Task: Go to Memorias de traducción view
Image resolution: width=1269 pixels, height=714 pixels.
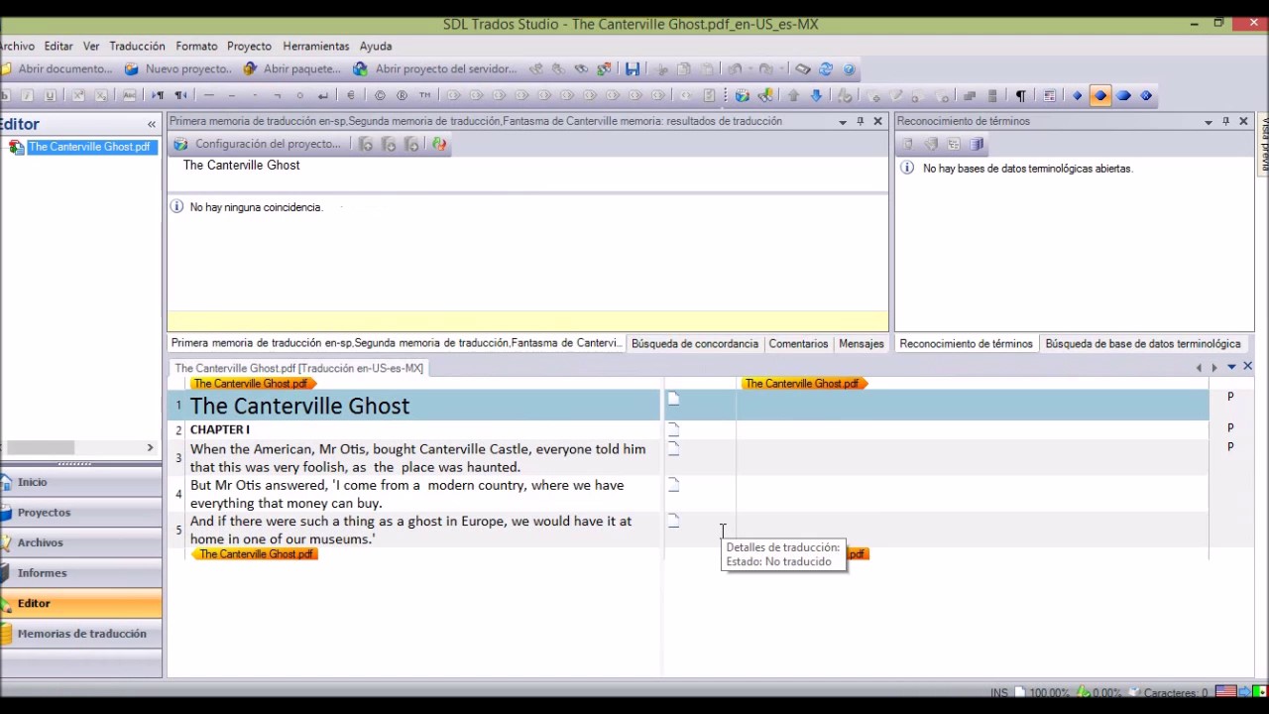Action: pos(81,634)
